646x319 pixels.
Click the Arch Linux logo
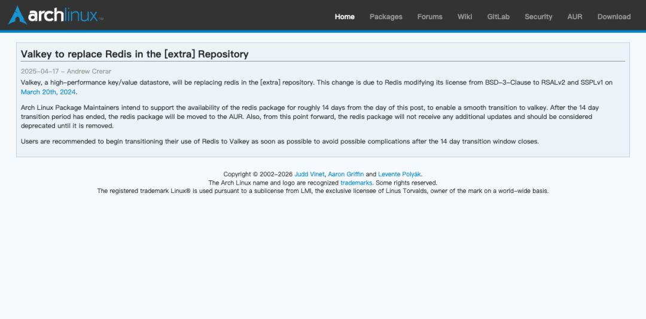[x=56, y=15]
